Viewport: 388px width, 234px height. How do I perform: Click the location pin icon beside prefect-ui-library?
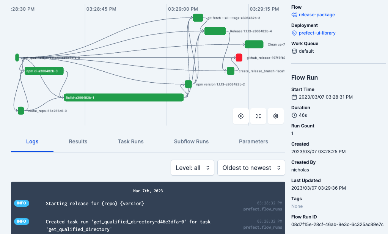[x=294, y=33]
